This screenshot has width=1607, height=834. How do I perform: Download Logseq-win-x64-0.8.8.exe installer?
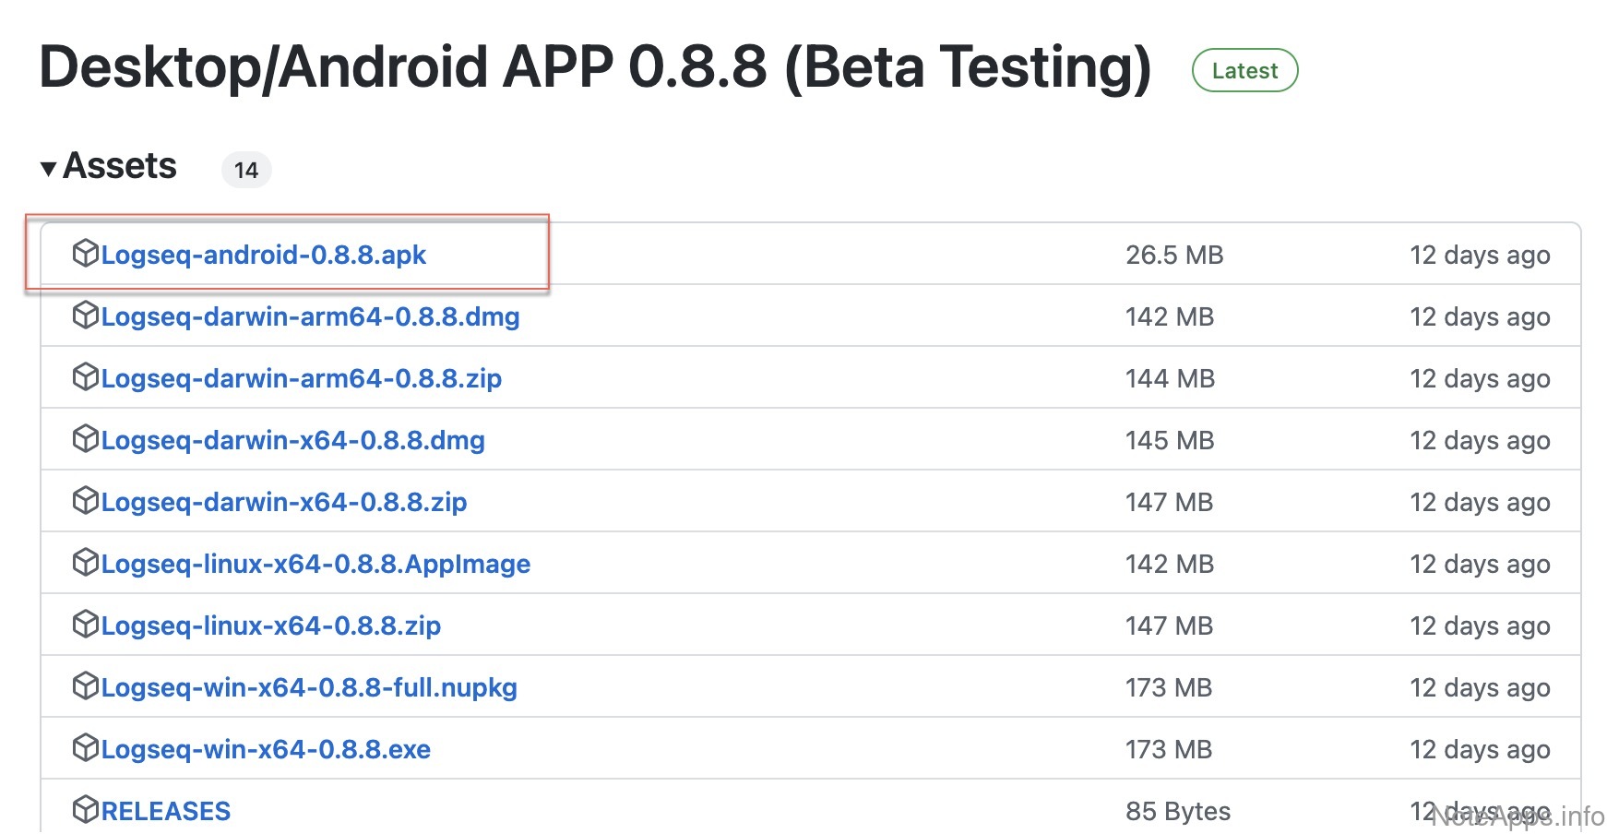266,750
